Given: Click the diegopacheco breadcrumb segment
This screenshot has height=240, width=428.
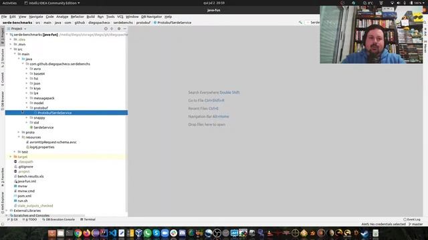Looking at the screenshot, I should (99, 23).
